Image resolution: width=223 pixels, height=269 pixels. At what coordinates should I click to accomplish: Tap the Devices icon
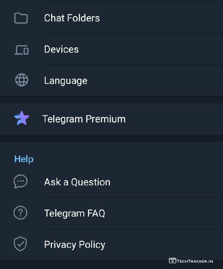(21, 50)
